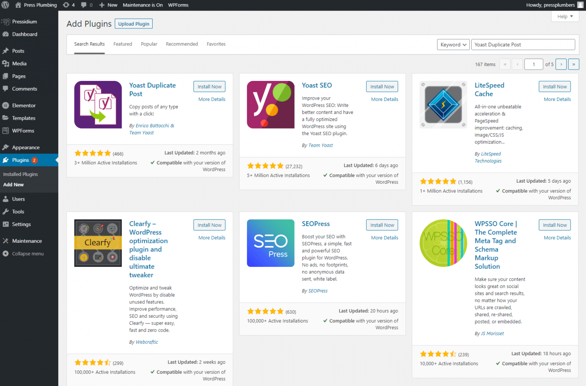Open Installed Plugins submenu item

point(20,174)
